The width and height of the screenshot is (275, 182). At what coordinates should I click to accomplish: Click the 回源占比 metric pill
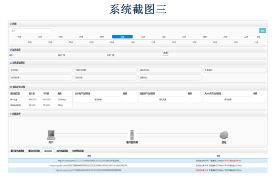(170, 78)
